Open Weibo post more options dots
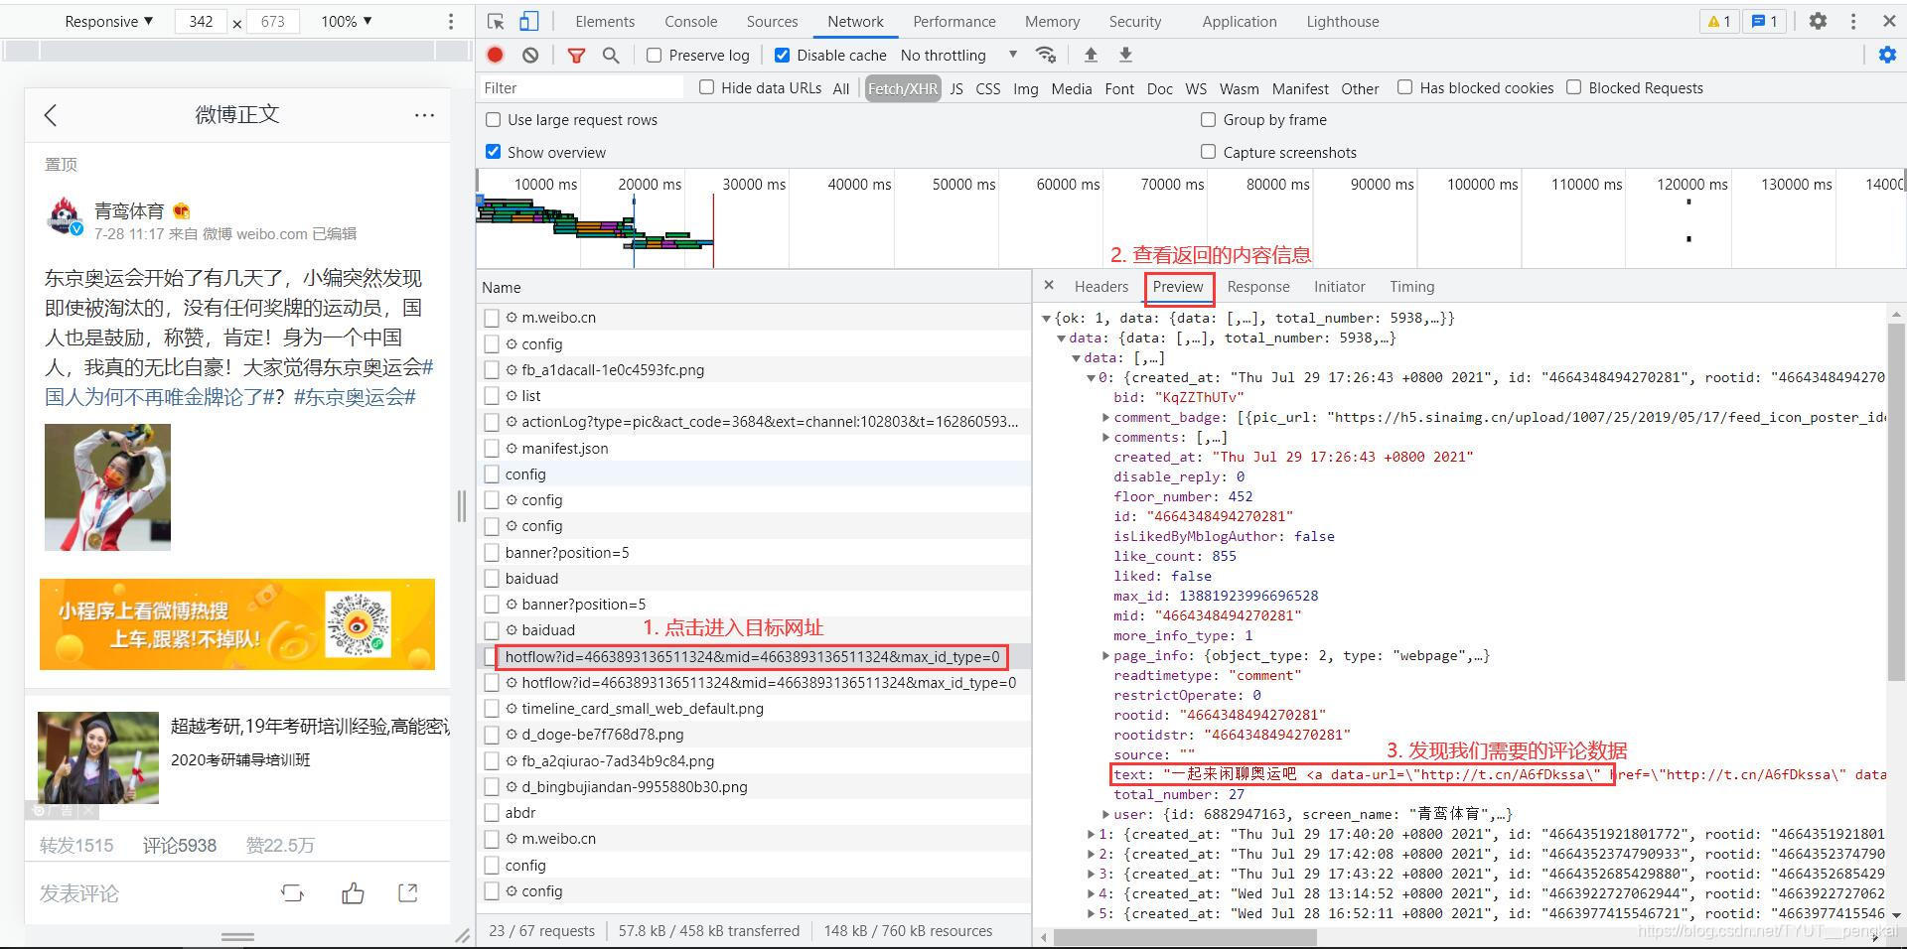 [424, 115]
